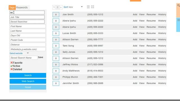The height and width of the screenshot is (101, 180).
Task: Click View for Lucas Smith
Action: 142,33
